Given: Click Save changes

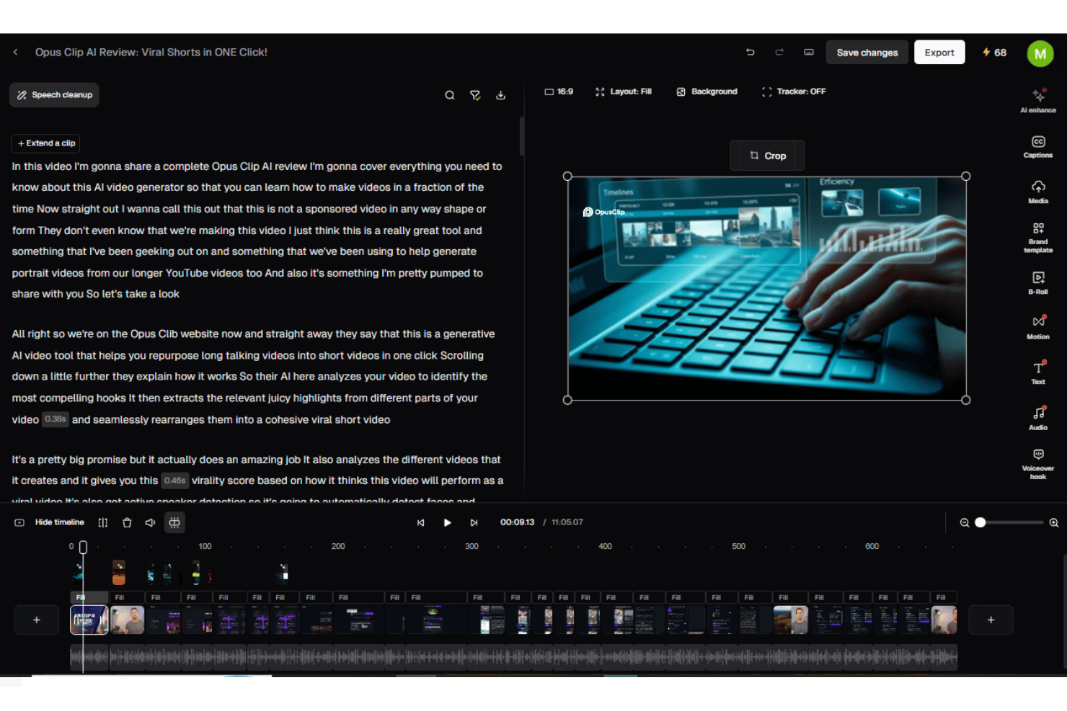Looking at the screenshot, I should [x=867, y=53].
